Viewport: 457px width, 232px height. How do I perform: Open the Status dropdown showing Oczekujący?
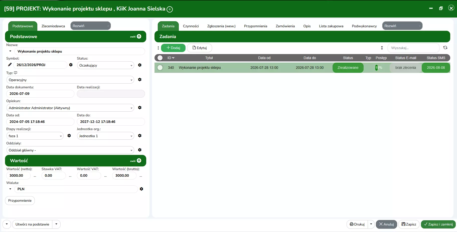[105, 65]
